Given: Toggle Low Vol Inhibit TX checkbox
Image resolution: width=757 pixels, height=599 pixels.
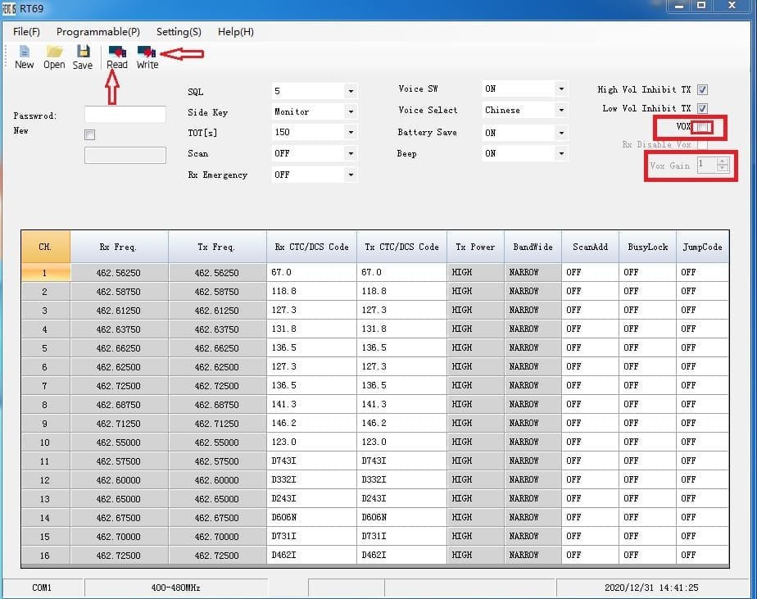Looking at the screenshot, I should (x=702, y=108).
